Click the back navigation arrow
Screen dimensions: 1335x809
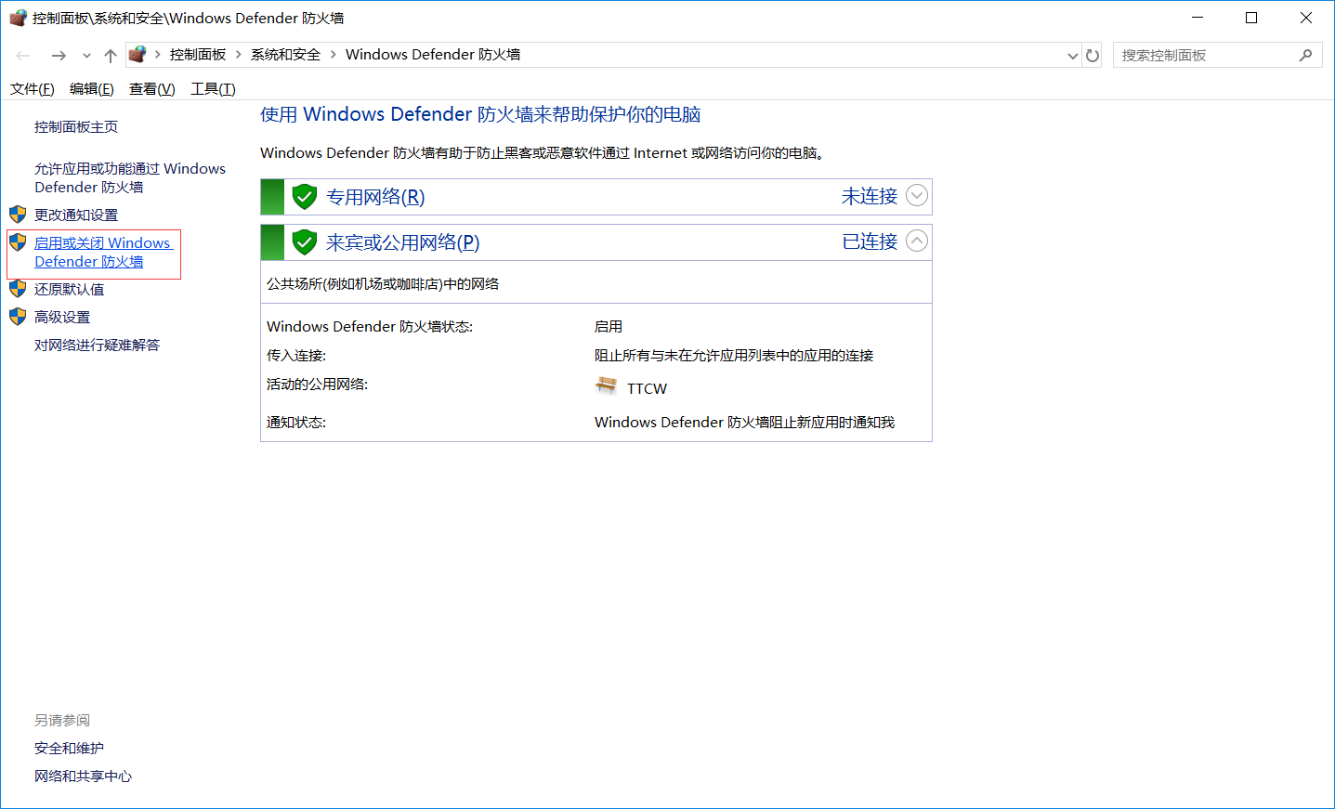(23, 56)
